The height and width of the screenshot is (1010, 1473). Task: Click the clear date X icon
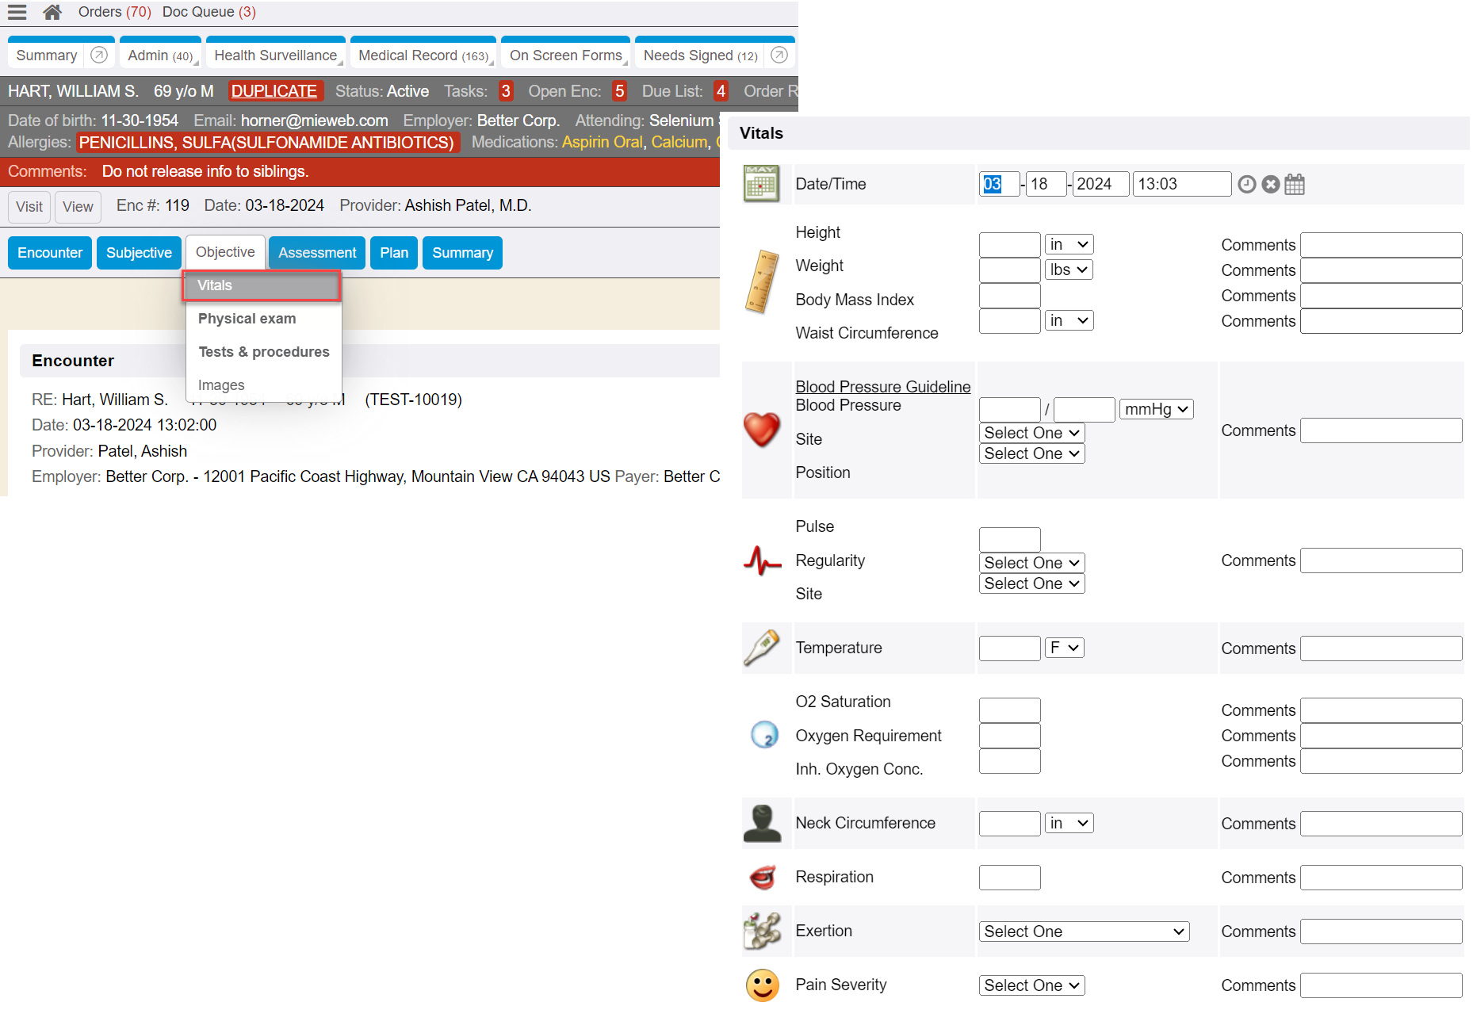[x=1270, y=185]
